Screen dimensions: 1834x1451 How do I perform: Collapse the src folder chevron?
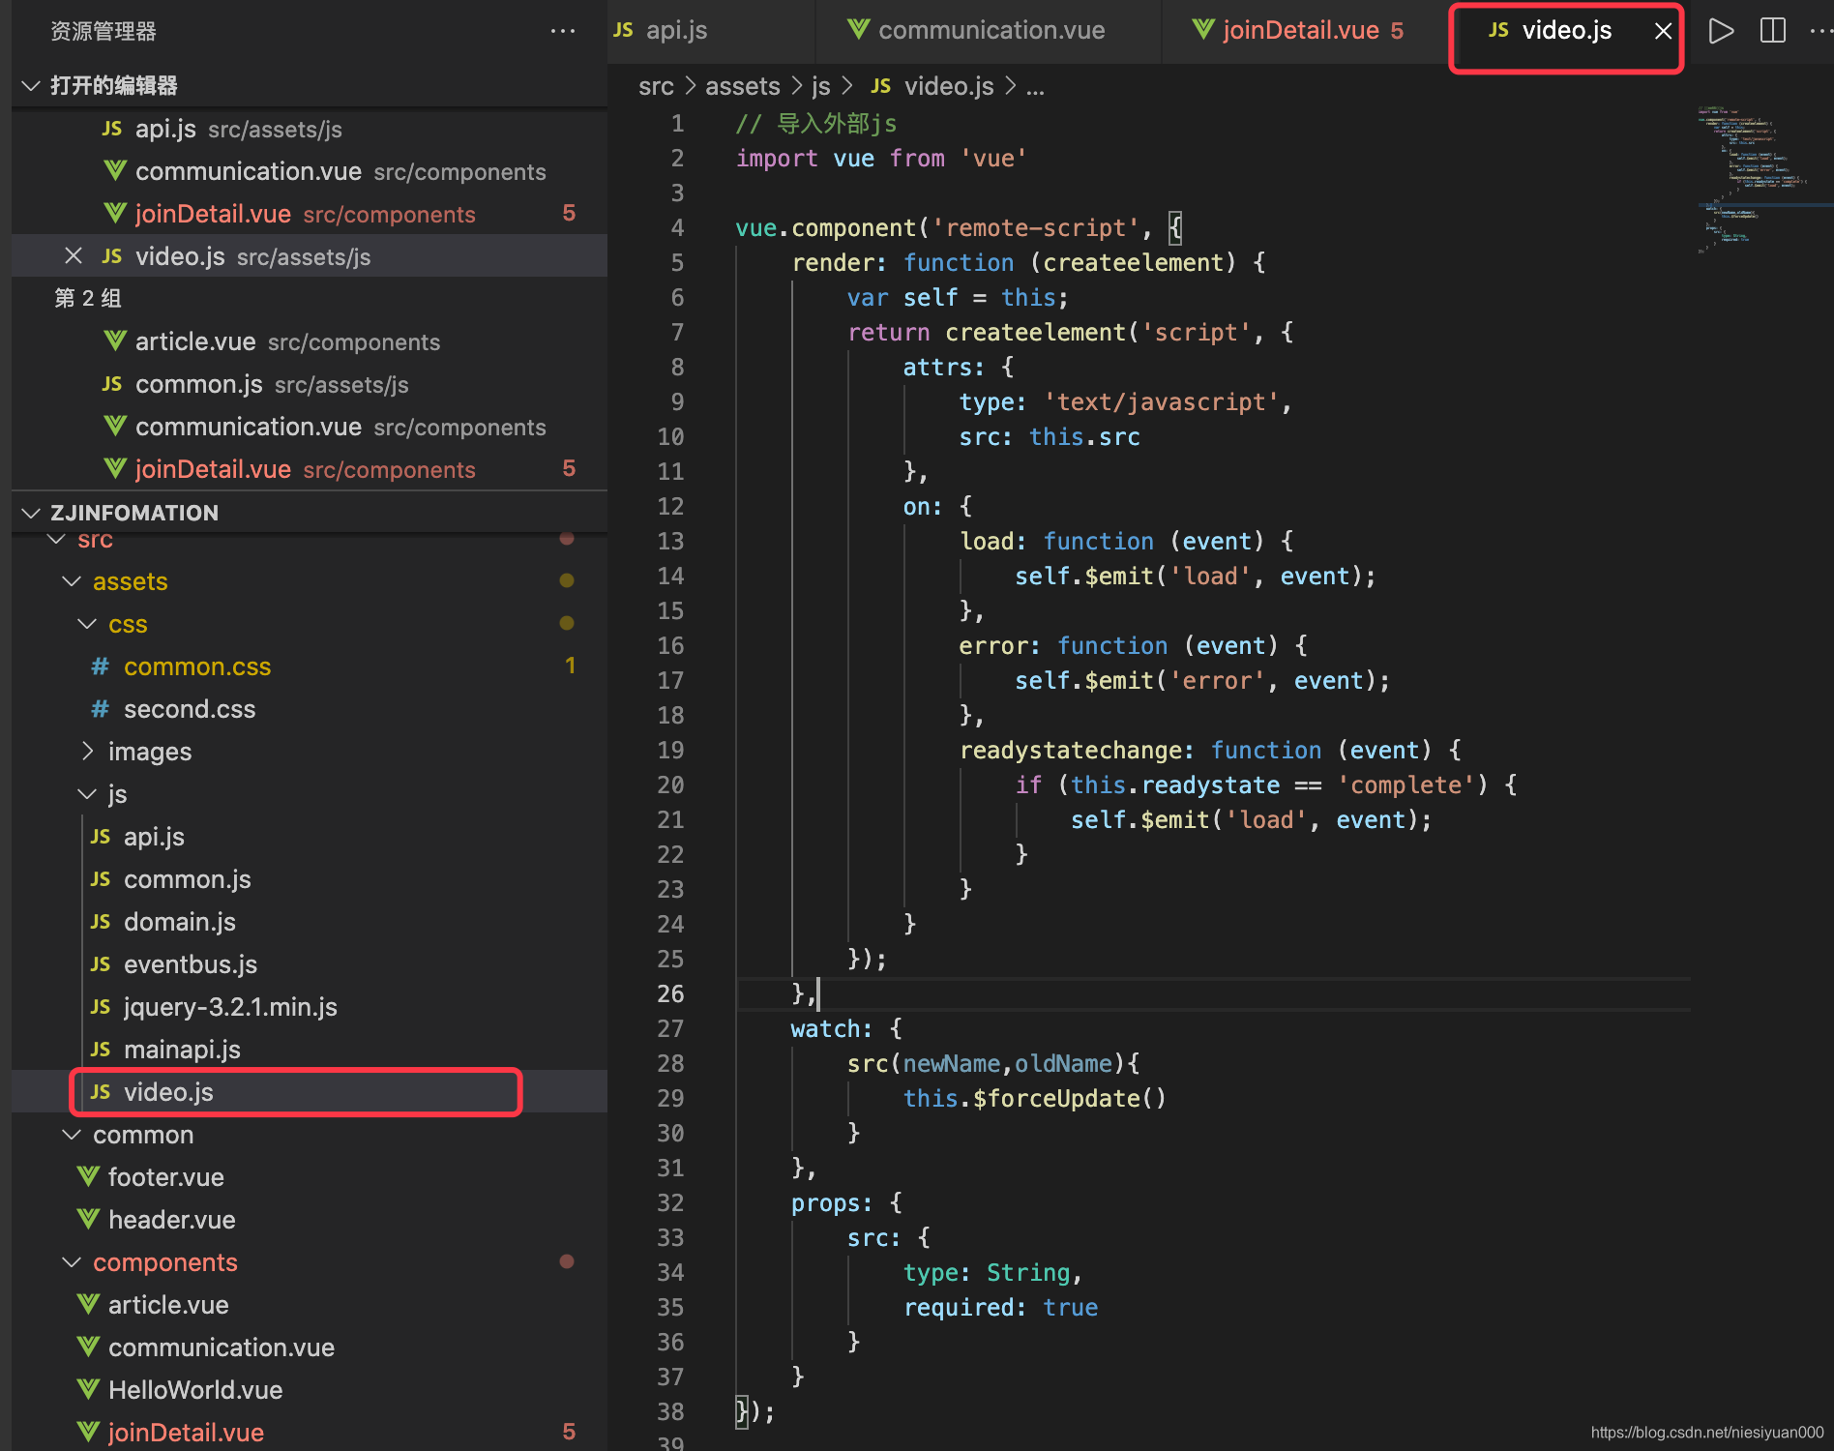(57, 539)
